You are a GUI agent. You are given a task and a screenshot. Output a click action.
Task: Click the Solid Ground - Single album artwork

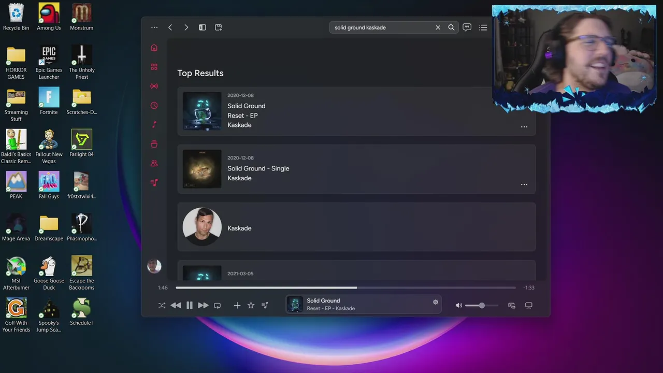tap(202, 169)
